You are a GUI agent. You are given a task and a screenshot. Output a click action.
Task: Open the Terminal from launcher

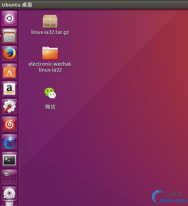pyautogui.click(x=9, y=160)
